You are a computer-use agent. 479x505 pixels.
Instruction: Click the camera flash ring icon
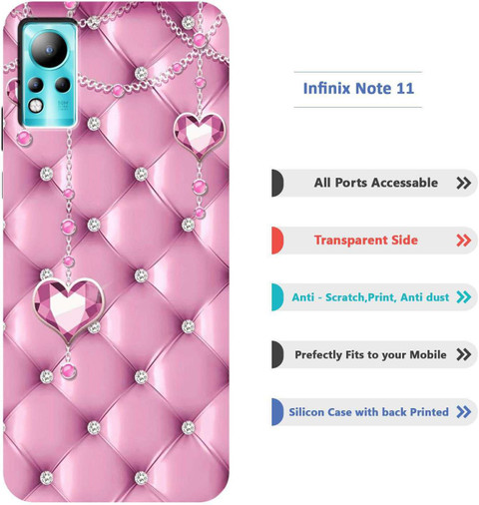(x=35, y=106)
